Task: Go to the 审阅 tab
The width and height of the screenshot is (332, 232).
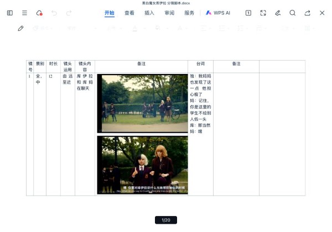Action: point(169,13)
